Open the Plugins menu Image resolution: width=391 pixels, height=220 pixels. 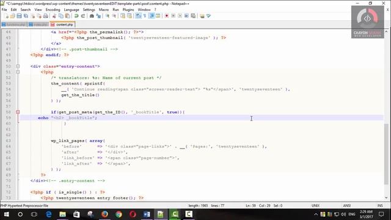[128, 10]
